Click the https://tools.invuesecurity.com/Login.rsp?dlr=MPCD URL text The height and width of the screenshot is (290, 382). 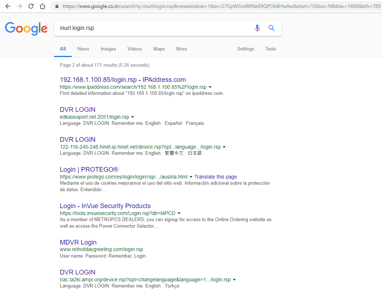point(117,213)
